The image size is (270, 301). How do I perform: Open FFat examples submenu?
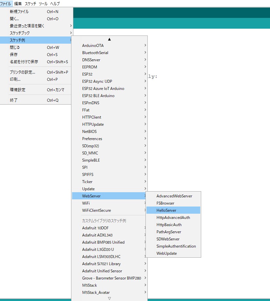109,110
